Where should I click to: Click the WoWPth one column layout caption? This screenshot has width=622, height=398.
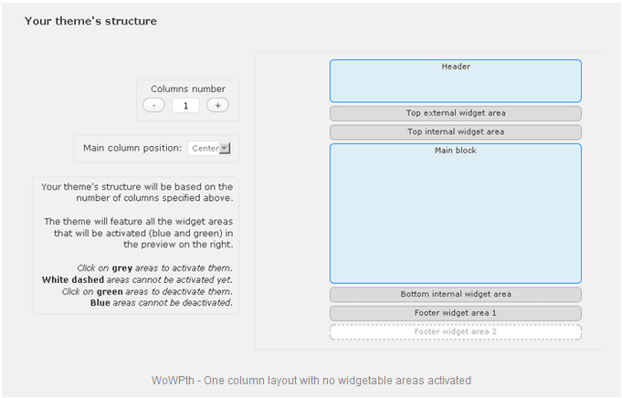311,381
